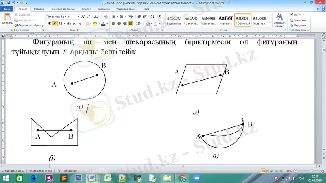Switch to the Ссылки tab
This screenshot has width=326, height=183.
(86, 9)
